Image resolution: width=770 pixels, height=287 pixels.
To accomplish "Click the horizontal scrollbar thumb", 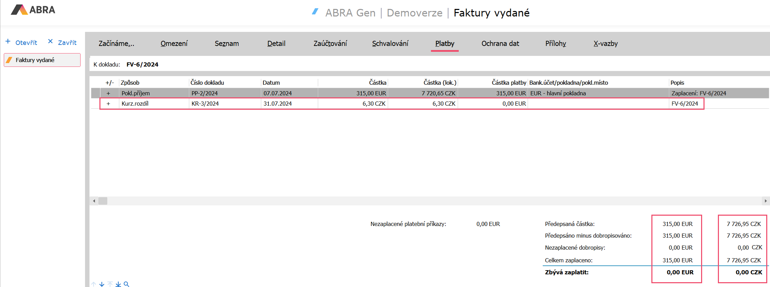I will tap(103, 201).
